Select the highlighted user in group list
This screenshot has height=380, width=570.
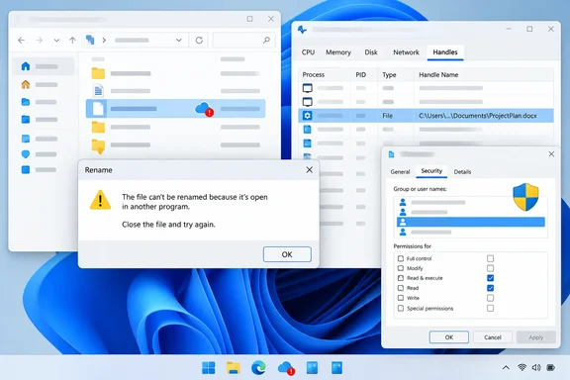[471, 222]
